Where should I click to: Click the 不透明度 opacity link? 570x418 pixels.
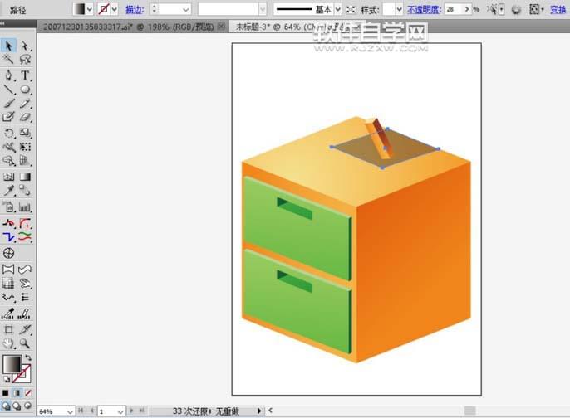tap(424, 9)
